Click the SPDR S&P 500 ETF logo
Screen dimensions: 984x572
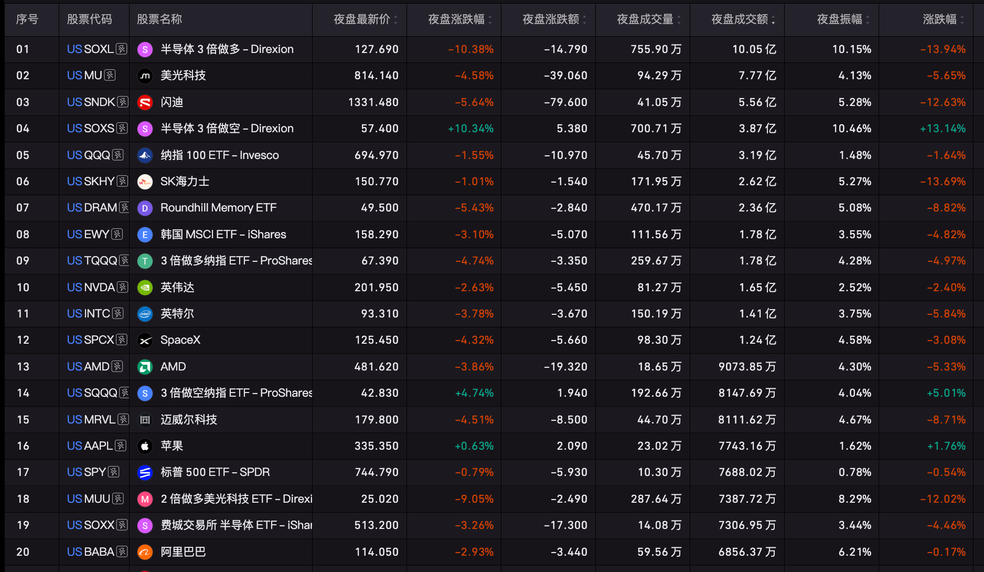(x=145, y=473)
